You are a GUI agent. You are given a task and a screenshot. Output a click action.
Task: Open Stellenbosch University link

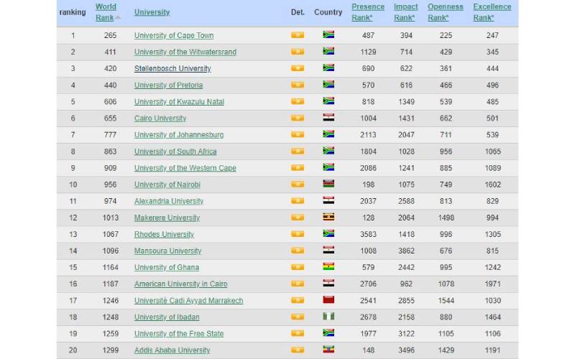(x=172, y=68)
